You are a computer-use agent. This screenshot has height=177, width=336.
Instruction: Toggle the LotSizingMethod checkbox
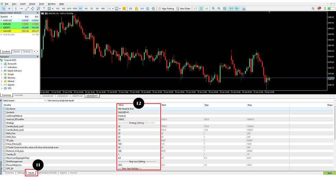click(4, 116)
